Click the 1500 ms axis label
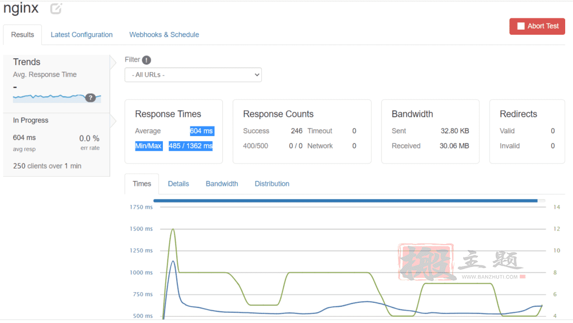Image resolution: width=573 pixels, height=323 pixels. pos(141,229)
